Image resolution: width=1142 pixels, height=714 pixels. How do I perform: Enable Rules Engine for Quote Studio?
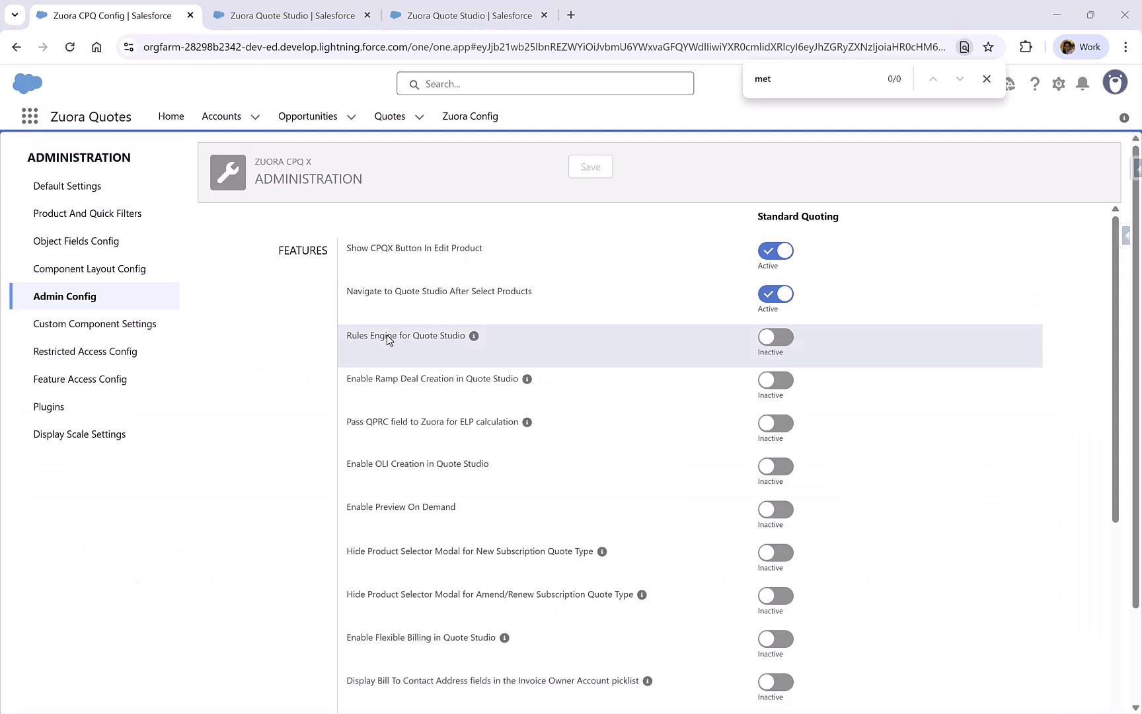tap(775, 337)
